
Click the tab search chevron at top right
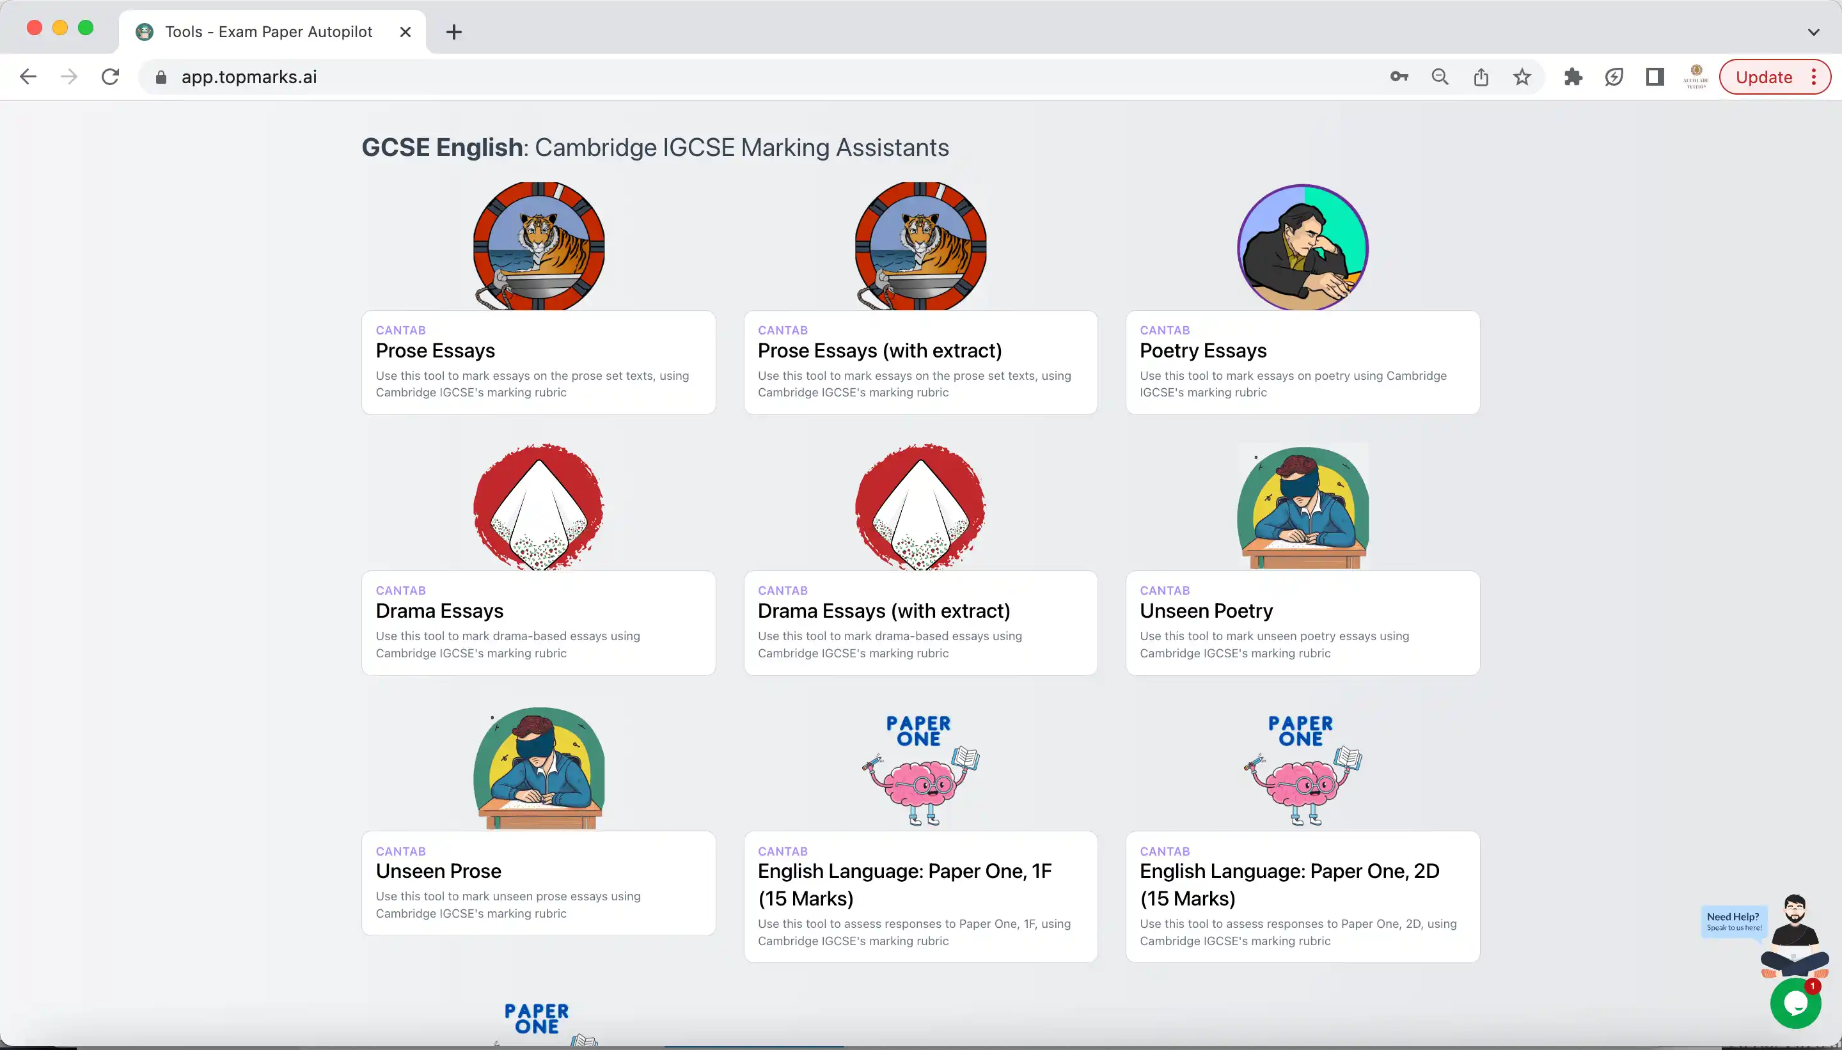1814,32
